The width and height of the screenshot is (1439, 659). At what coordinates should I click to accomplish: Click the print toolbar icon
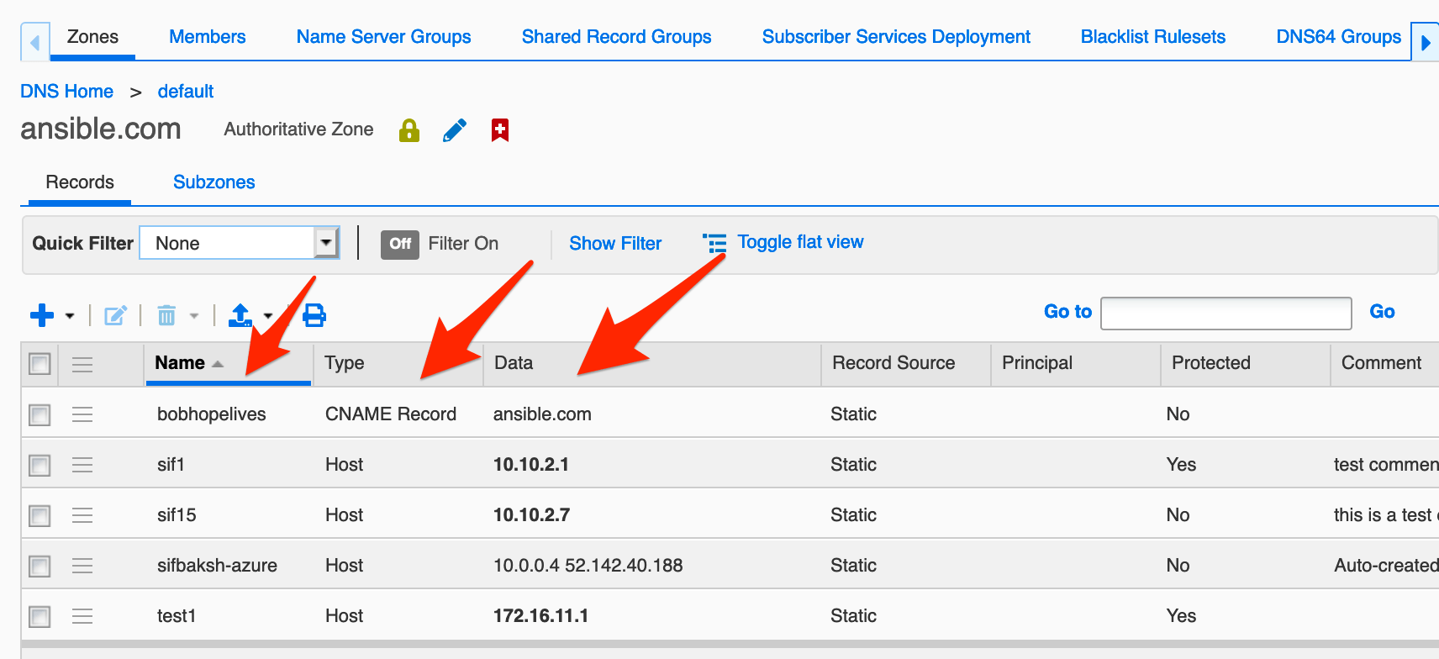coord(314,315)
